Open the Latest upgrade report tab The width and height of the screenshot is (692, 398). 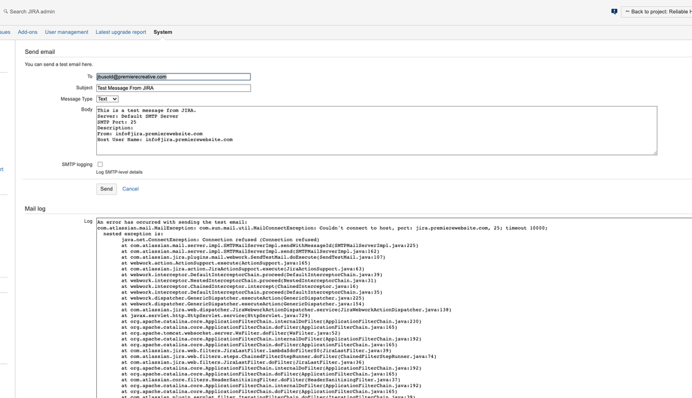(x=121, y=32)
